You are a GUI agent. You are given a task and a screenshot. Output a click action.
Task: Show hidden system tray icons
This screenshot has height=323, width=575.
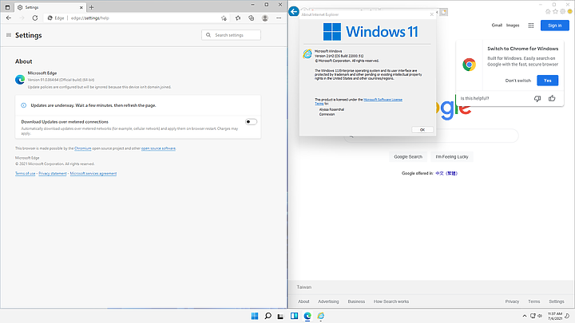click(525, 316)
